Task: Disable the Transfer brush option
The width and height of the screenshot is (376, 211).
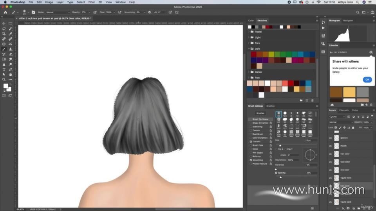Action: [251, 141]
